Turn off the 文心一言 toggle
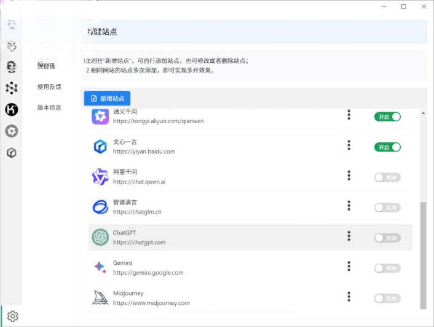The width and height of the screenshot is (434, 327). coord(387,147)
